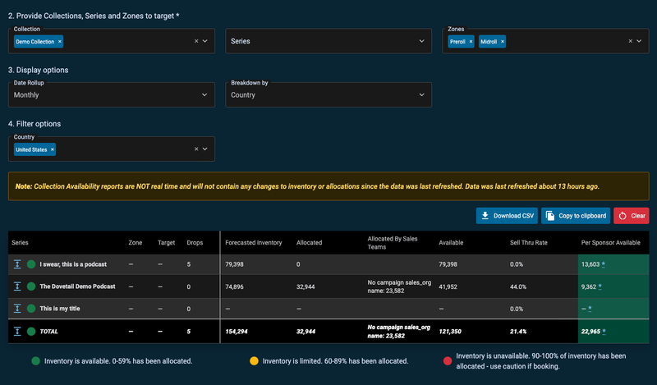Screen dimensions: 657x385
Task: Click forecasted inventory value 74,896
Action: coord(234,287)
